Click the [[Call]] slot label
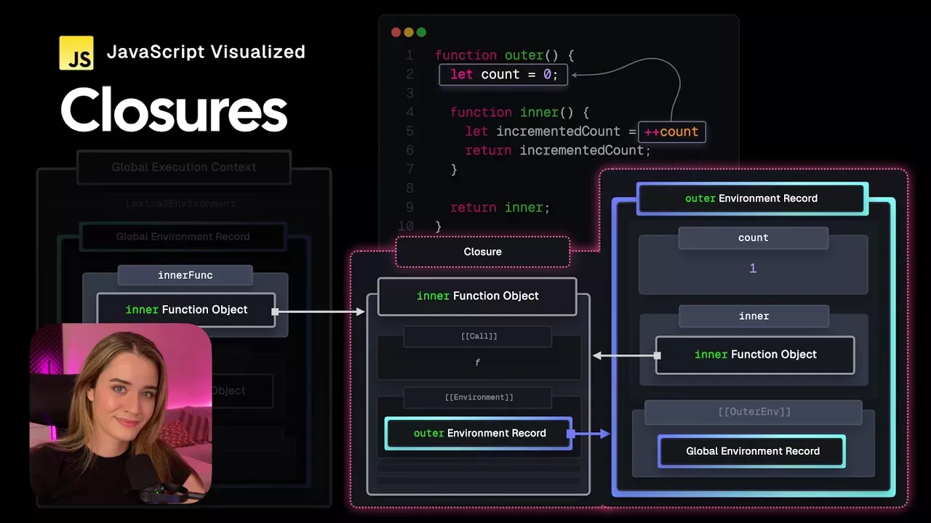931x523 pixels. 478,336
